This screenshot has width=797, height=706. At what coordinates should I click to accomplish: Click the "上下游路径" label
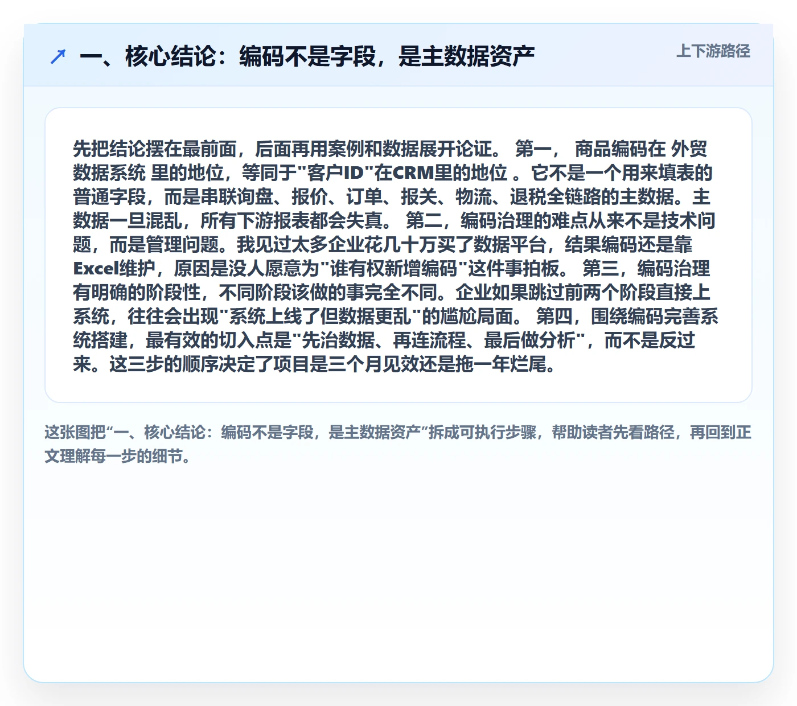pyautogui.click(x=713, y=51)
